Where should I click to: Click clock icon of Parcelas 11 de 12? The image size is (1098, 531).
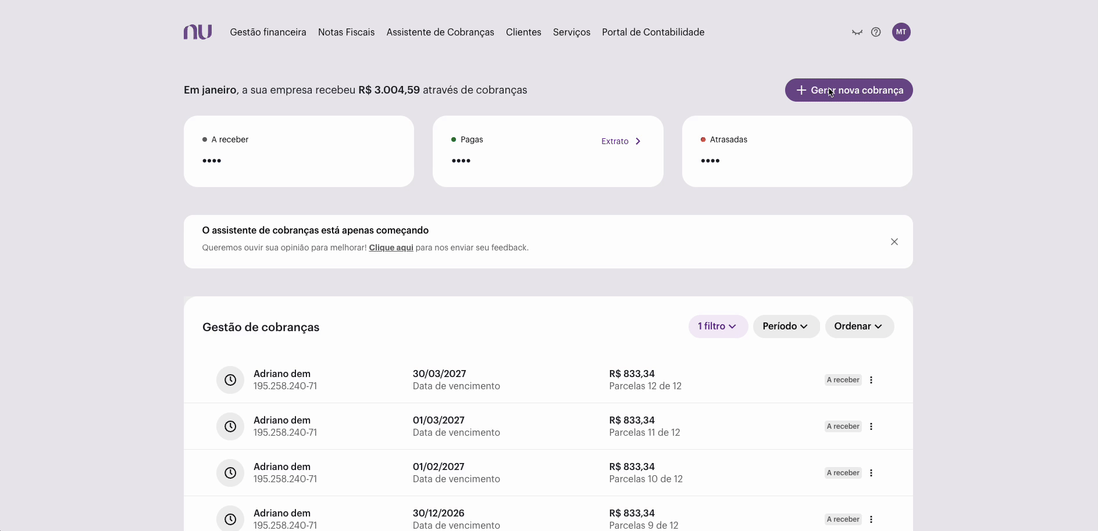pos(230,426)
